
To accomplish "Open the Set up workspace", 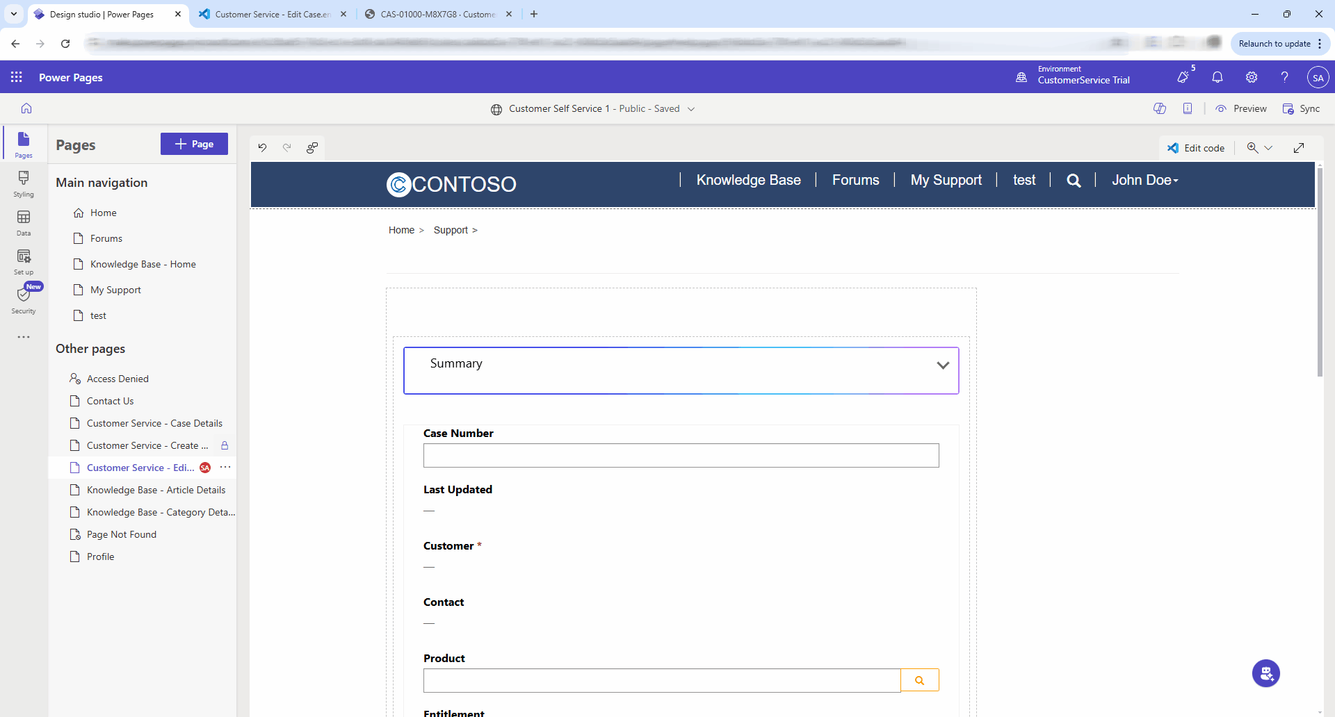I will (23, 261).
